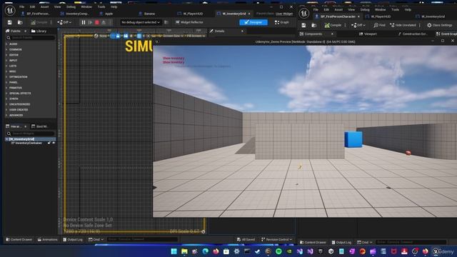Open File menu in widget editor
Image resolution: width=457 pixels, height=257 pixels.
pyautogui.click(x=22, y=6)
